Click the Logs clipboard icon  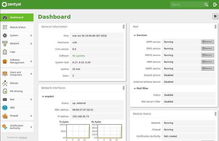[5, 52]
